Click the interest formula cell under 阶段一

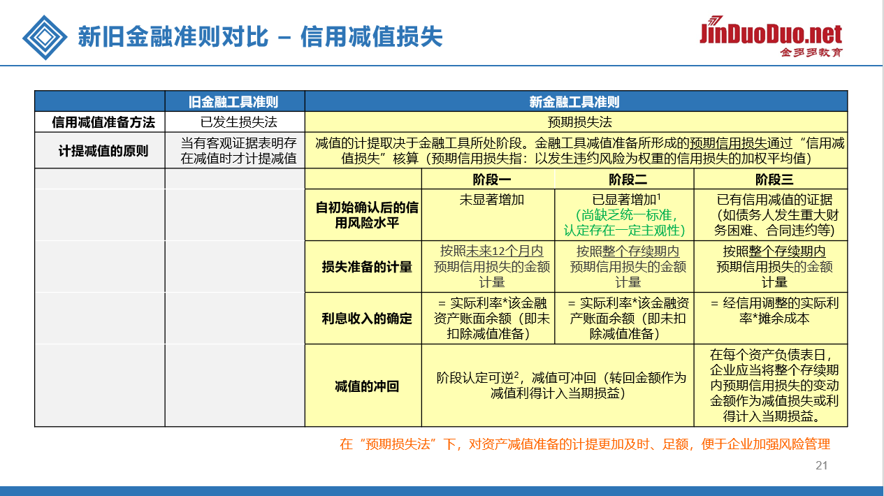click(x=487, y=319)
